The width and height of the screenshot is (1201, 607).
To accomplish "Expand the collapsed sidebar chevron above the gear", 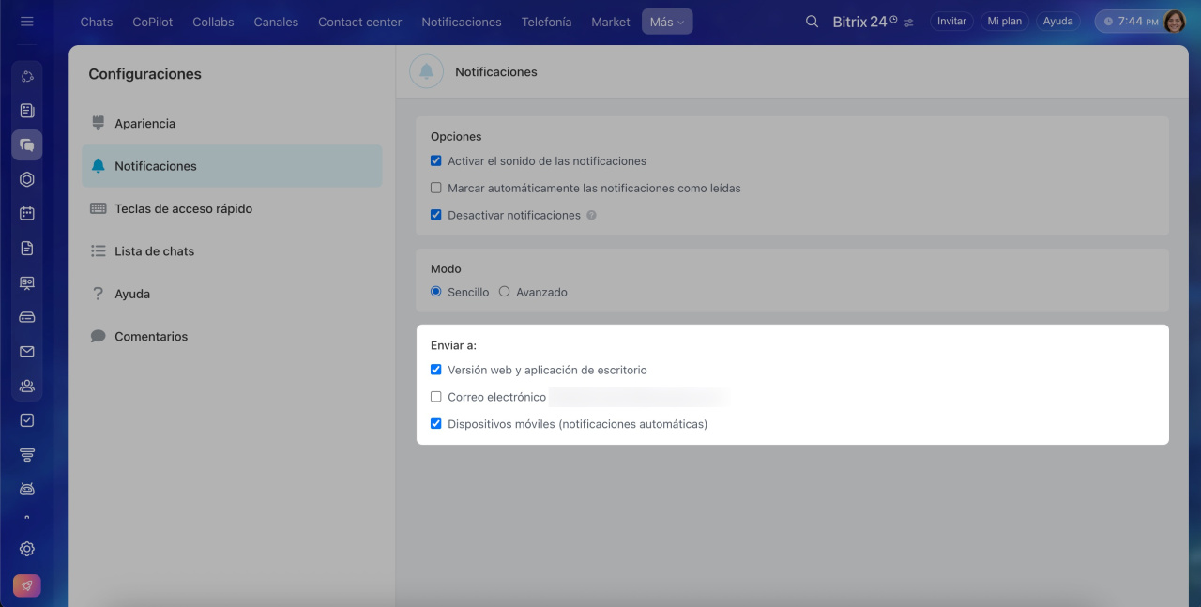I will 26,517.
